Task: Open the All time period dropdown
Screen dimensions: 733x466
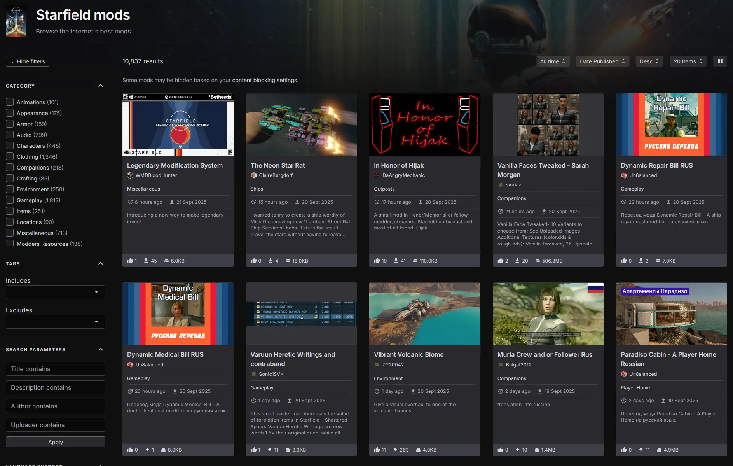Action: (x=552, y=61)
